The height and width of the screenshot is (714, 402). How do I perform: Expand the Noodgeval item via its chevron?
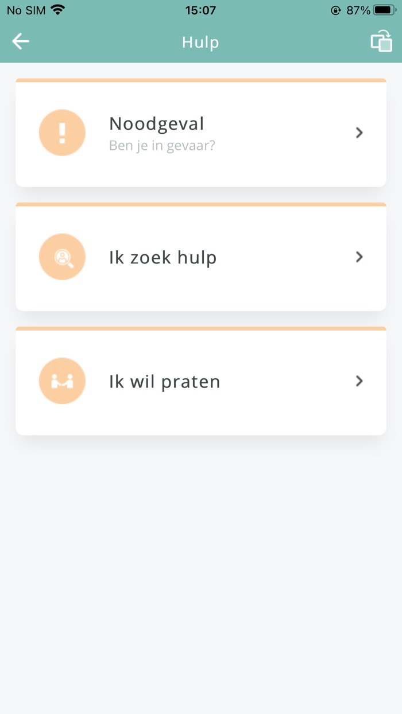359,133
